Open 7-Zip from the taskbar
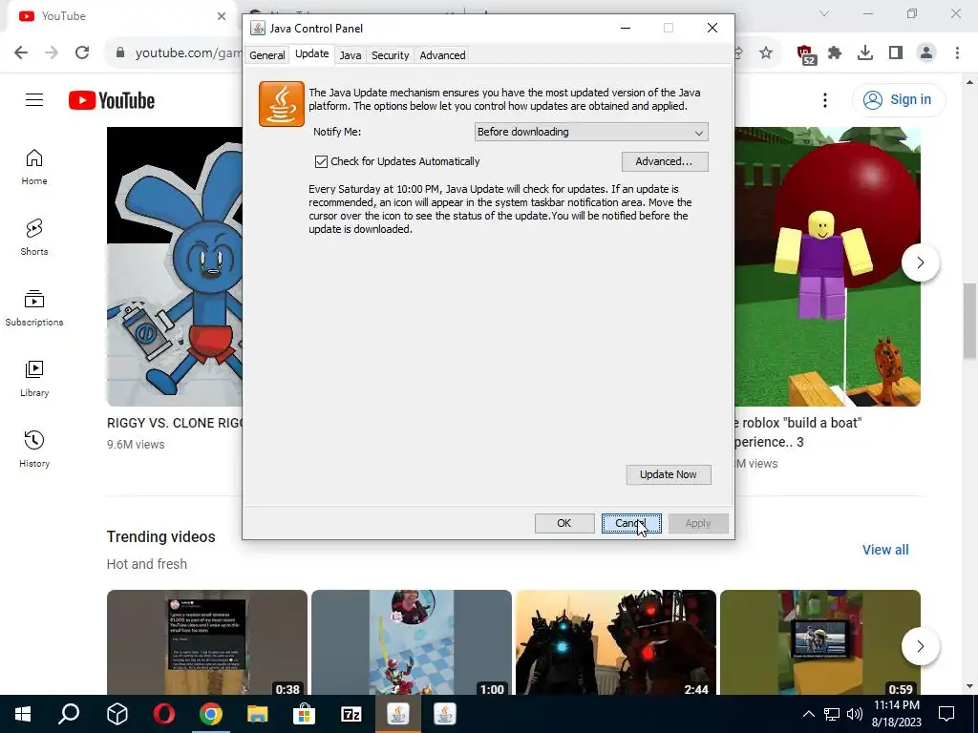Screen dimensions: 978x733 coord(351,714)
